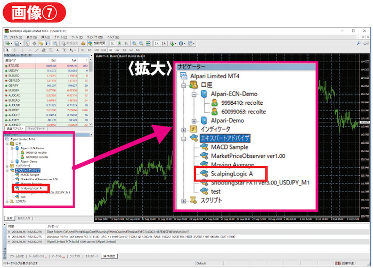Expand インディケータ node in small Navigator
The width and height of the screenshot is (373, 268).
(x=7, y=166)
